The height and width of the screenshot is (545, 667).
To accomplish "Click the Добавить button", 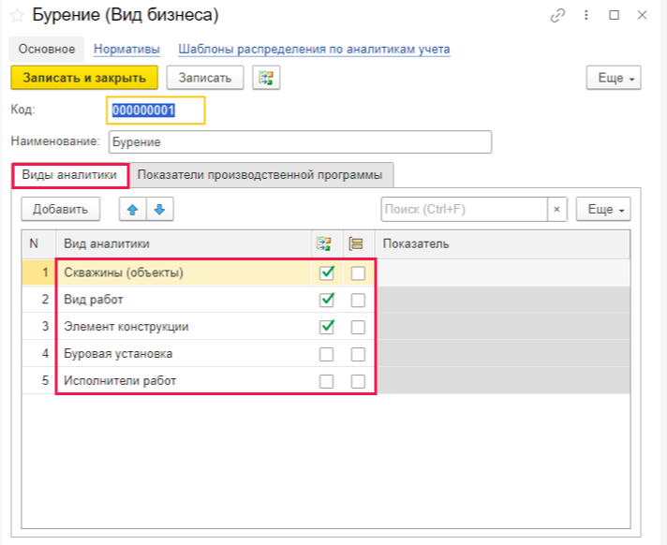I will 60,209.
